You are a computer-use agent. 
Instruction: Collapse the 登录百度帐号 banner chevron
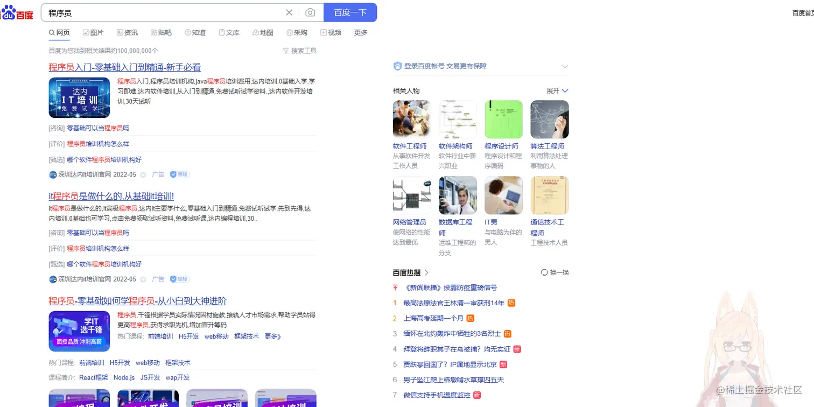click(x=565, y=66)
